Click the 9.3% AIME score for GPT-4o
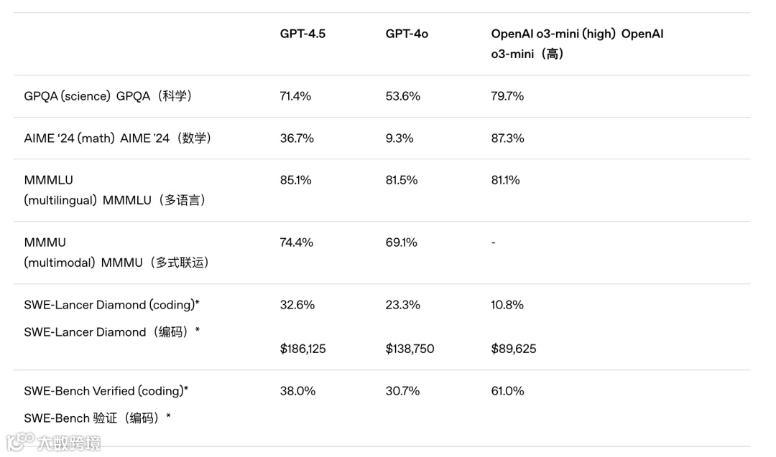776x457 pixels. 399,138
